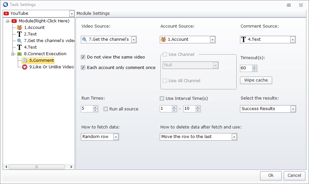Uncheck Do not view the same video

coord(83,57)
